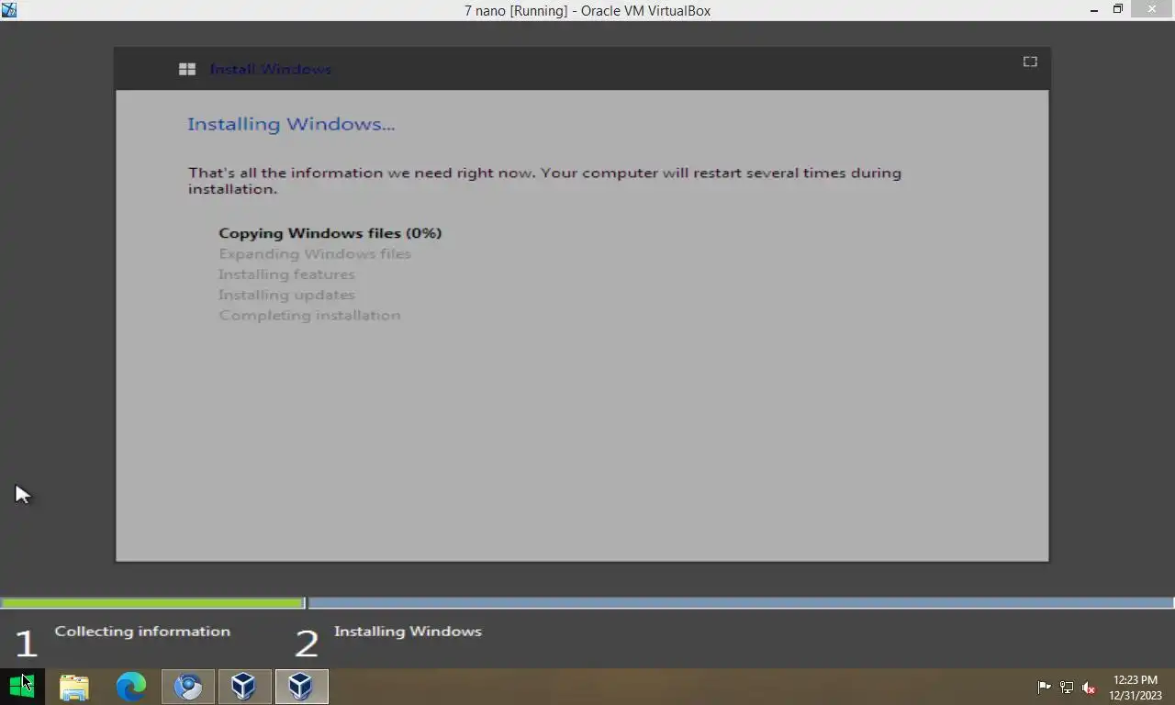Click the "Installing Windows" stage 2 label
1175x705 pixels.
click(x=408, y=632)
